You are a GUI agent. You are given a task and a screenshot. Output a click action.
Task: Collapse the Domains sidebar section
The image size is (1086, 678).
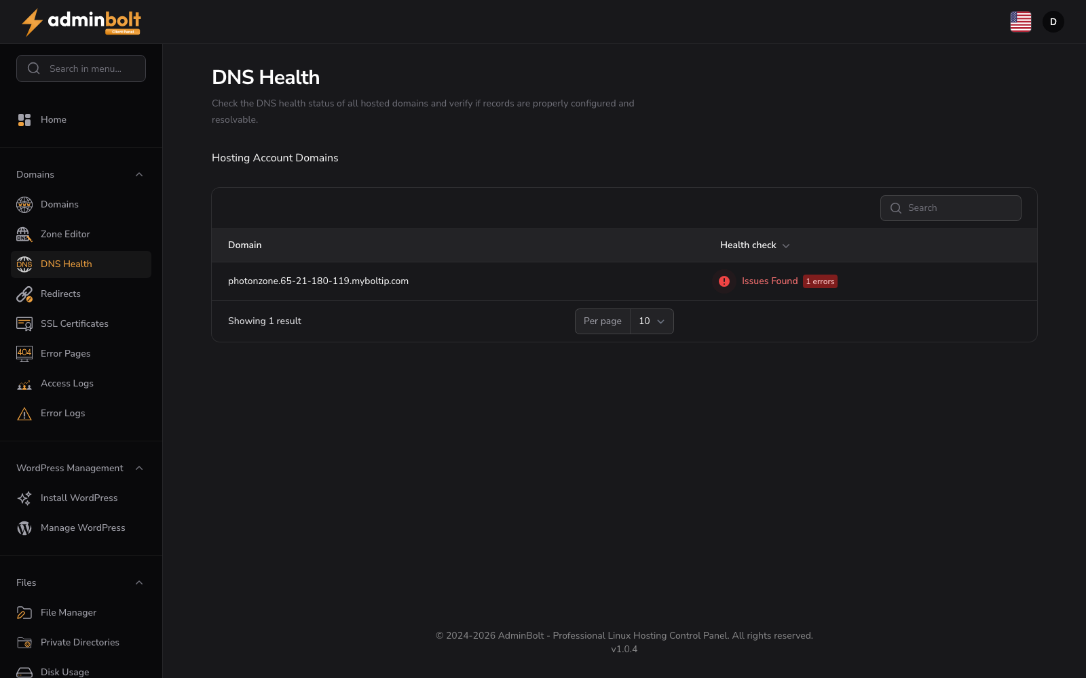click(x=139, y=175)
